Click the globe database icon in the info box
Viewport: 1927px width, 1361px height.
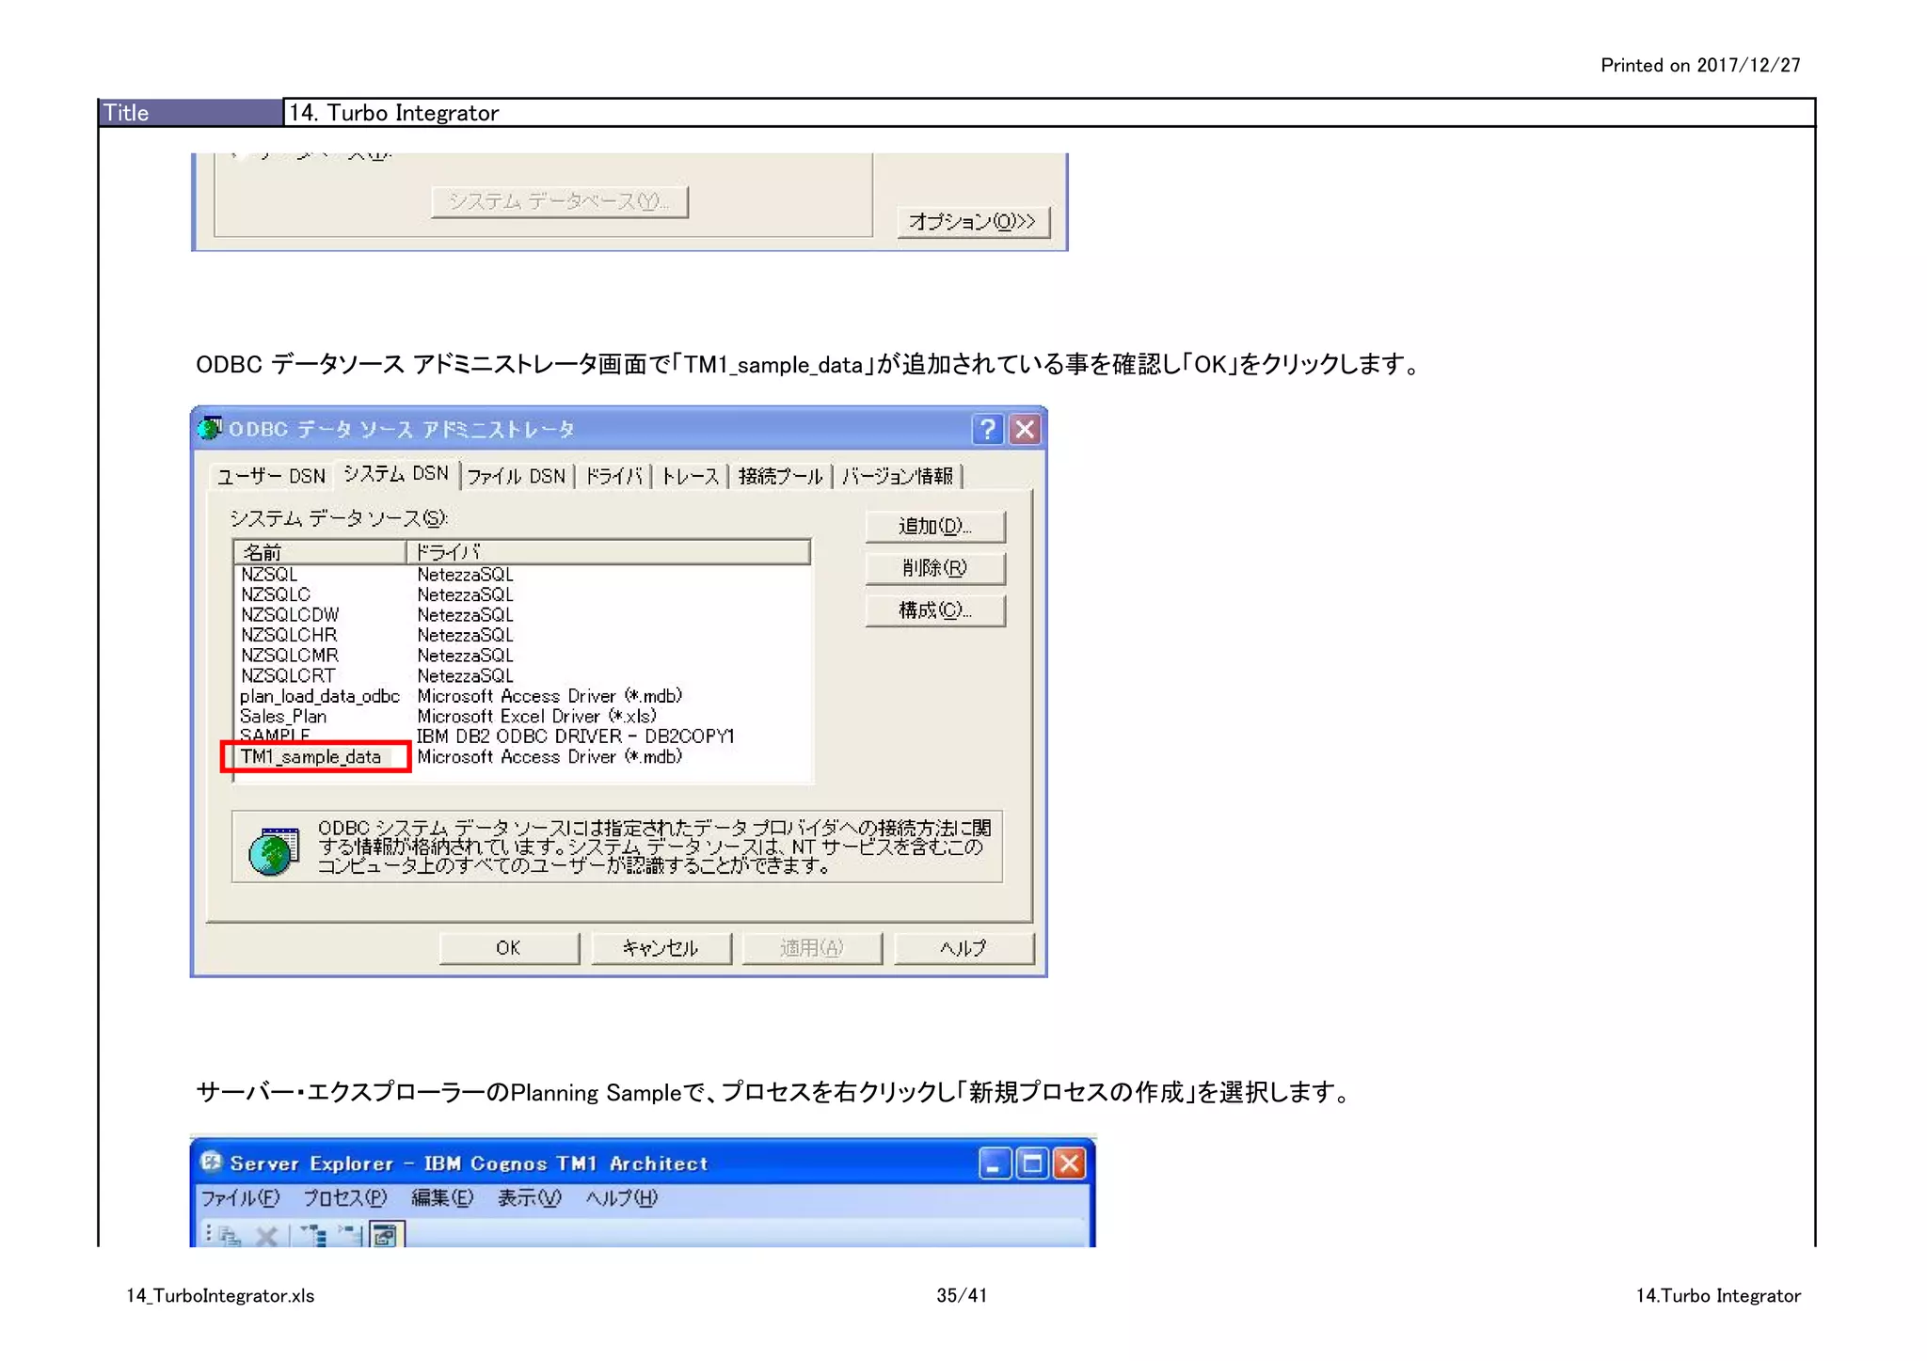tap(273, 850)
